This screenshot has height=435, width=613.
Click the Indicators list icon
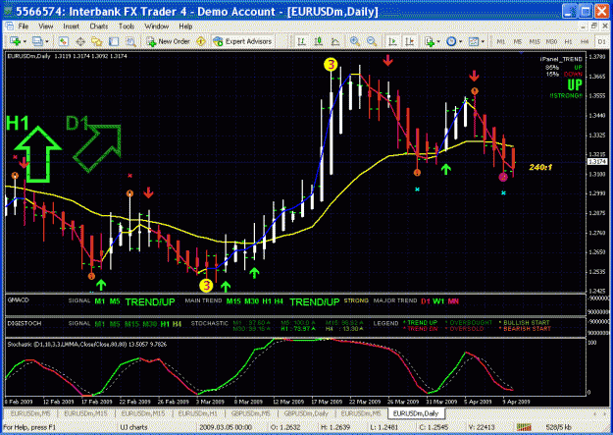[x=430, y=41]
